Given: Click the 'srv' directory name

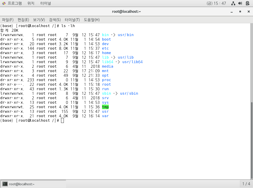Looking at the screenshot, I should coord(105,98).
